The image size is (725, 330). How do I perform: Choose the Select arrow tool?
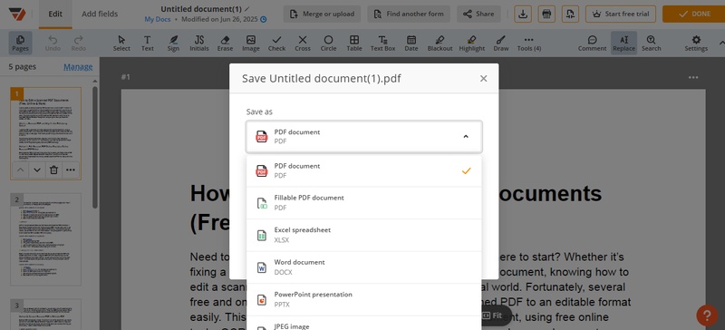click(x=121, y=43)
